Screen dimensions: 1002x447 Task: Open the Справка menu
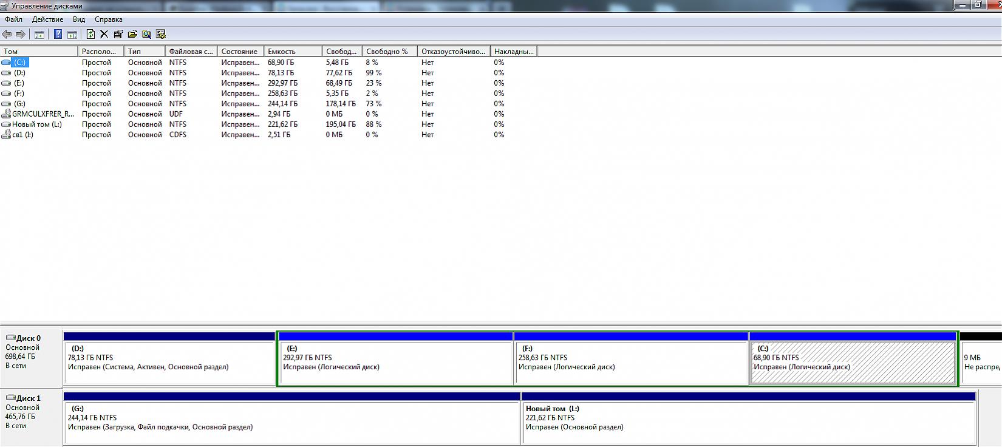tap(108, 19)
